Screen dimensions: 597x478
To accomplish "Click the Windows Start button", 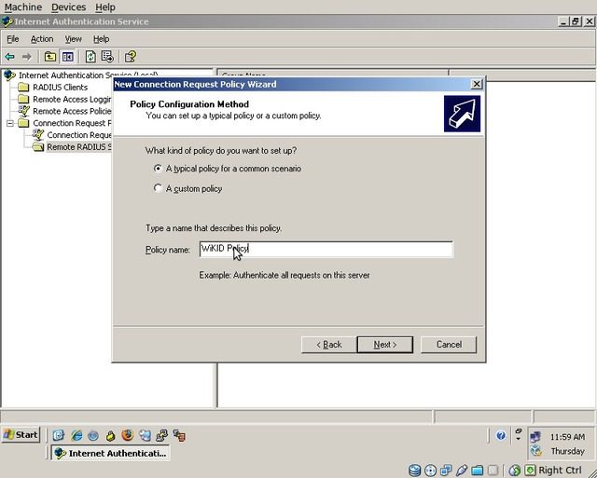I will (x=21, y=435).
